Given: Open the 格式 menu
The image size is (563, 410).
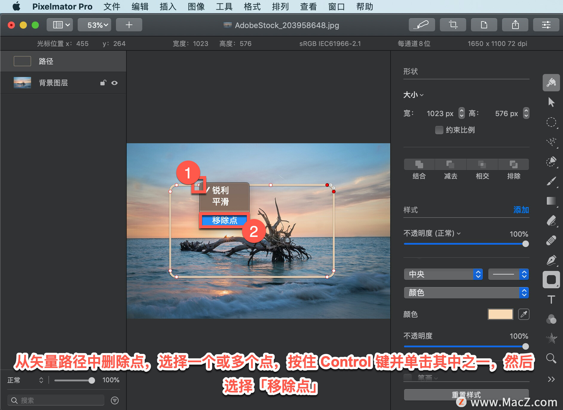Looking at the screenshot, I should [252, 7].
